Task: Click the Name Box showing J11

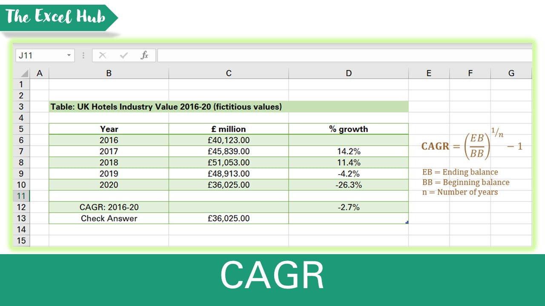Action: point(45,55)
